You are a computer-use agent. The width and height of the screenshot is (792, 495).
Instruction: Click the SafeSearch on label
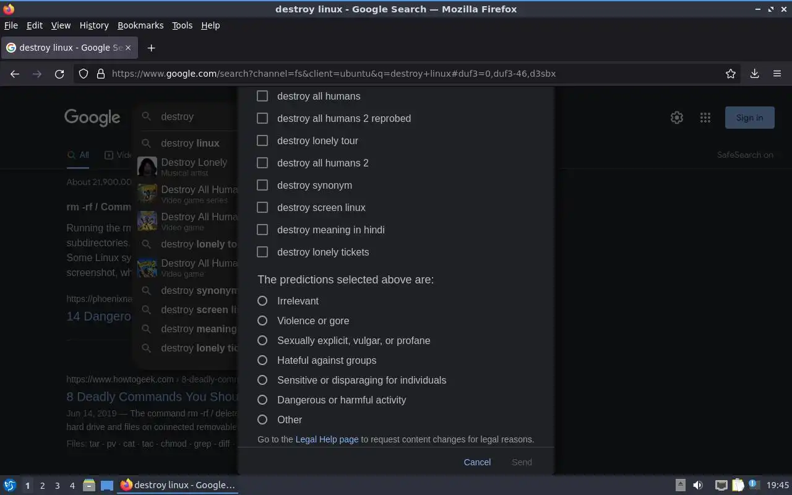(745, 155)
